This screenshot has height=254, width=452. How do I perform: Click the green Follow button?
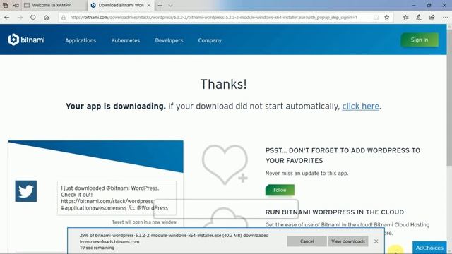(x=280, y=190)
